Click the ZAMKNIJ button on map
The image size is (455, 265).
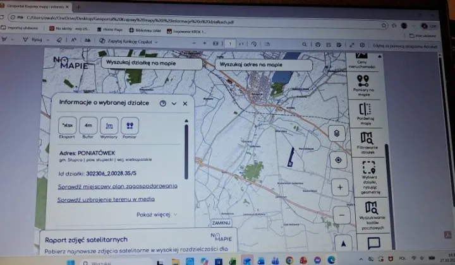[x=221, y=223]
